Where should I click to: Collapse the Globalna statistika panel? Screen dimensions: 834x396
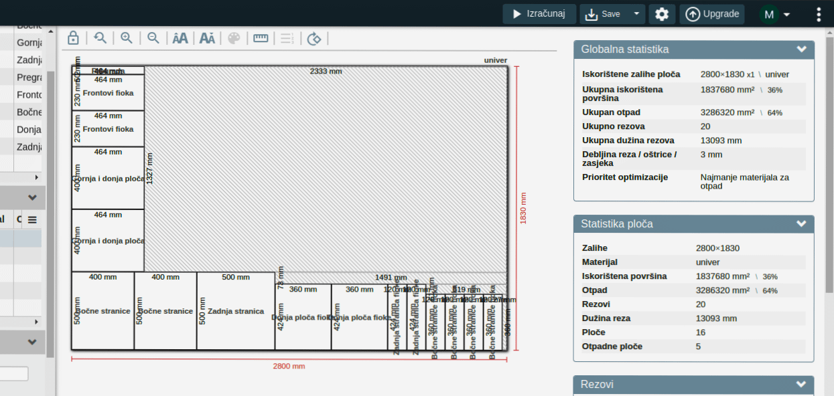(801, 50)
